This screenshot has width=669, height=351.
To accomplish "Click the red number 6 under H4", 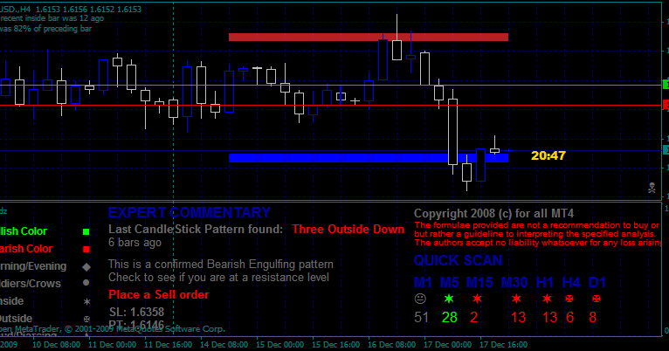I will [569, 317].
